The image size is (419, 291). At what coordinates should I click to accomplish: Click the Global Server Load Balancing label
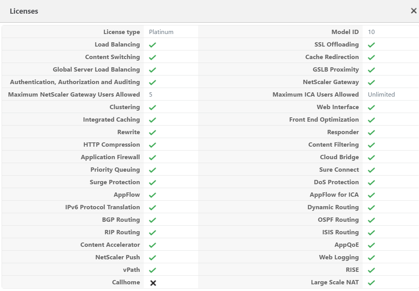point(96,70)
